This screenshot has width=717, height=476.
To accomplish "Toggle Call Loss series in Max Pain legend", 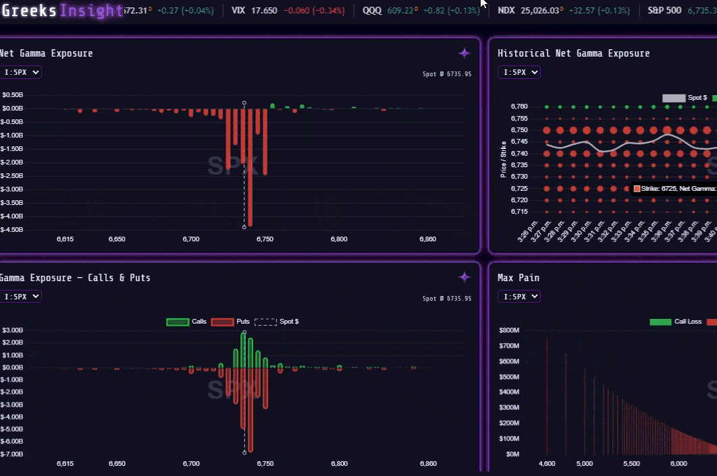I will click(688, 322).
